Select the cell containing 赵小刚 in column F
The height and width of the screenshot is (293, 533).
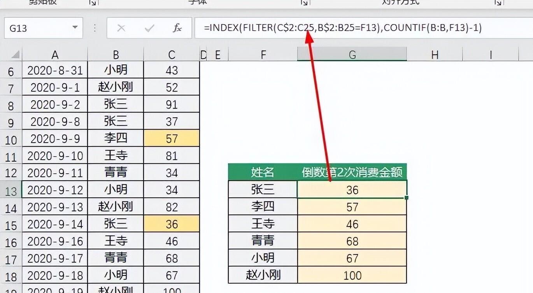(263, 275)
